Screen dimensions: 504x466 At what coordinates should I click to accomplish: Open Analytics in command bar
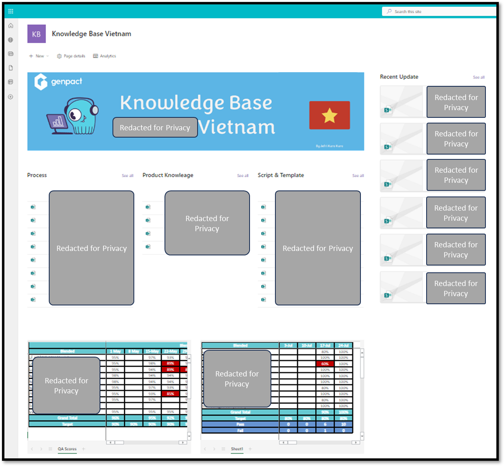tap(105, 56)
